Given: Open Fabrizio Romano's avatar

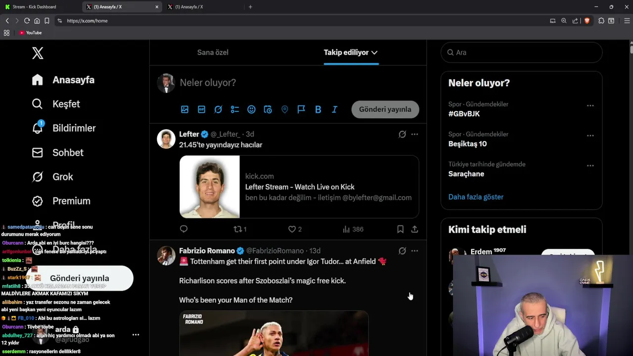Looking at the screenshot, I should (166, 256).
